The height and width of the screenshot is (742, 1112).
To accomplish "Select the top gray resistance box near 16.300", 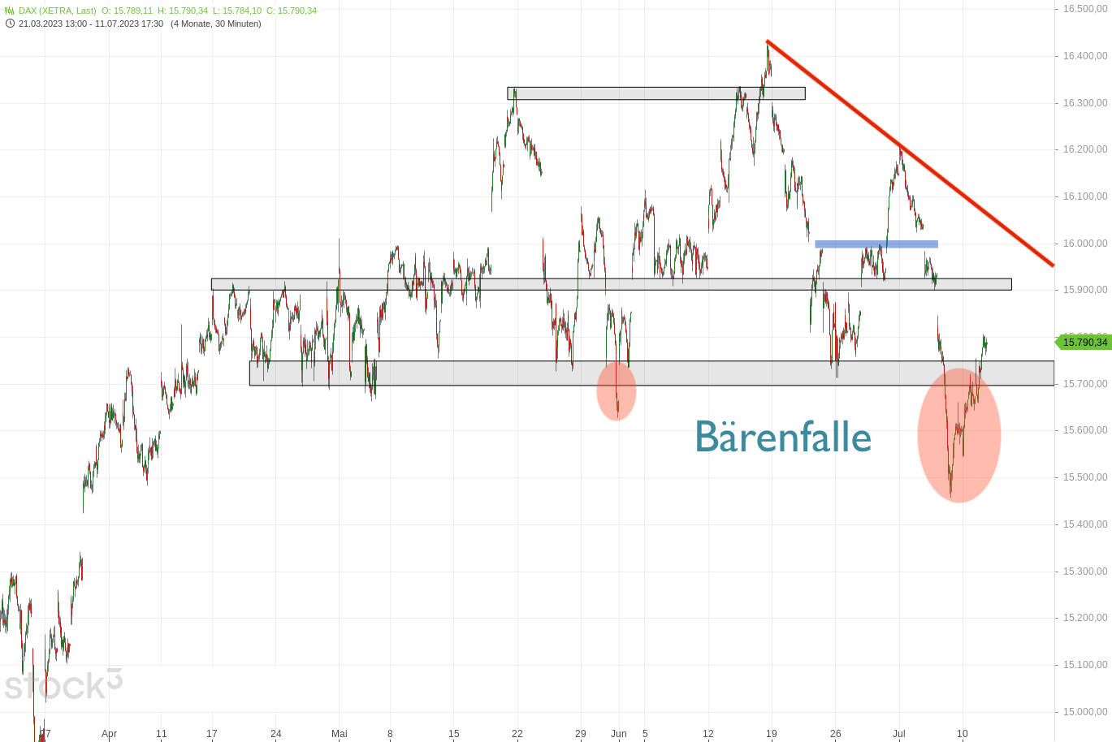I will click(x=656, y=93).
